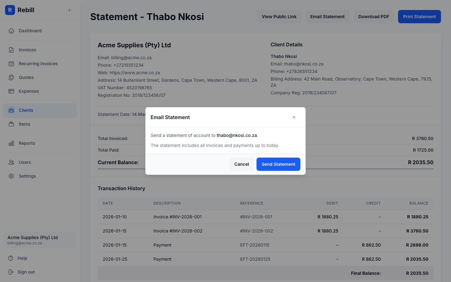Click the Sign out icon
Image resolution: width=451 pixels, height=282 pixels.
click(x=11, y=272)
